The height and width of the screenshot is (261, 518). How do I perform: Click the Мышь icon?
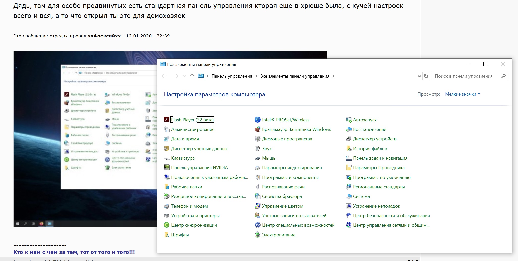(257, 158)
